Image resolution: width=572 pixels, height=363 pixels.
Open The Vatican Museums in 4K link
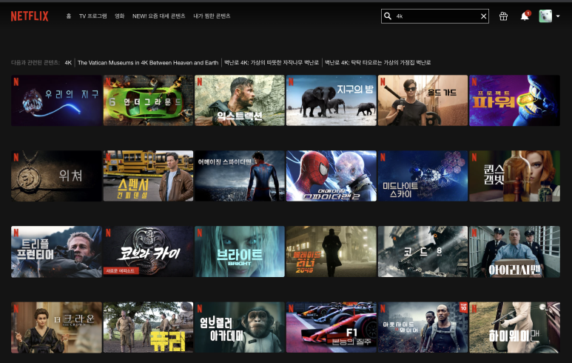coord(148,62)
